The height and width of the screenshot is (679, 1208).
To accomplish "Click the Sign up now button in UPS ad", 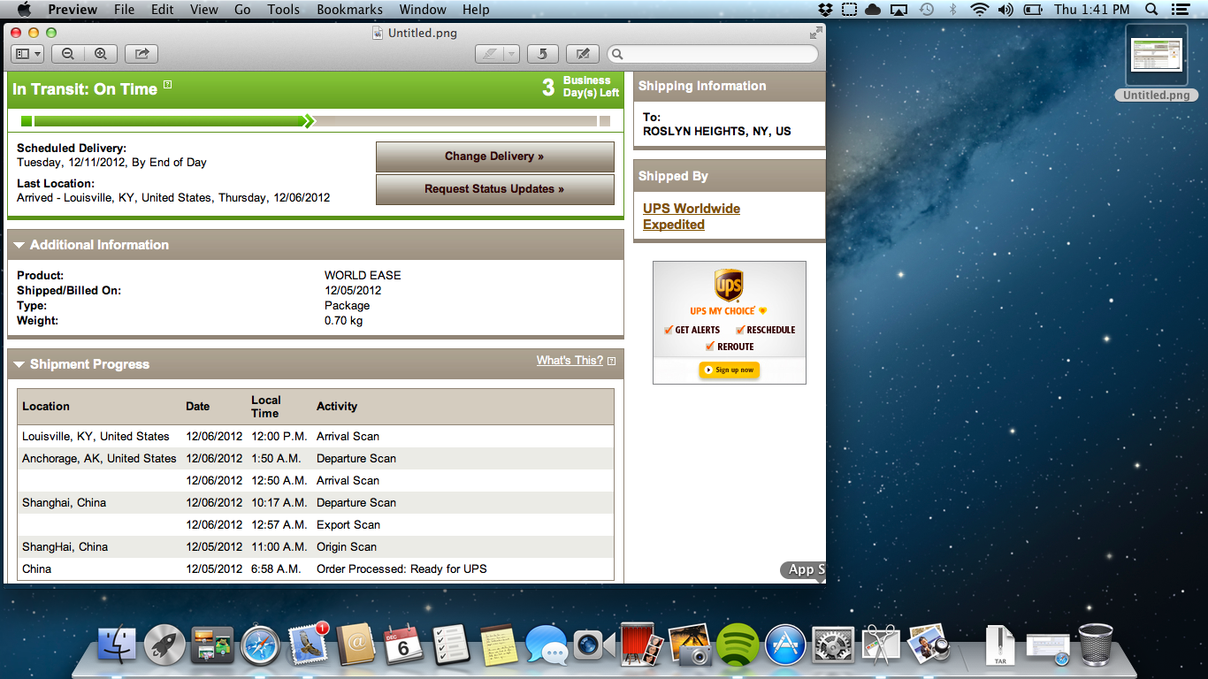I will [730, 370].
